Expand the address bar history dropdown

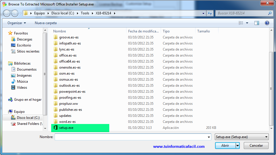pos(203,13)
